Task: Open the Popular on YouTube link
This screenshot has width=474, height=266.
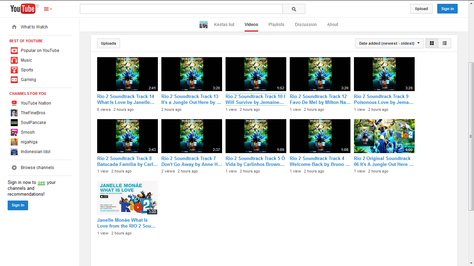Action: pos(40,51)
